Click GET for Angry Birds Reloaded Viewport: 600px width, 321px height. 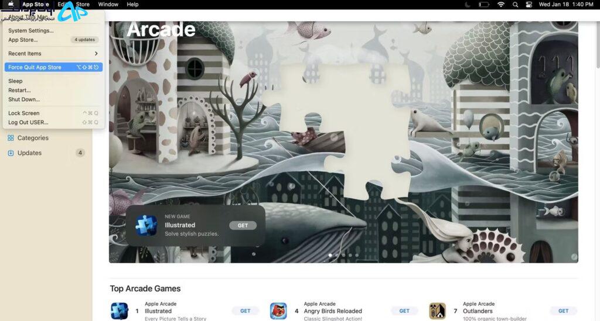(x=404, y=310)
